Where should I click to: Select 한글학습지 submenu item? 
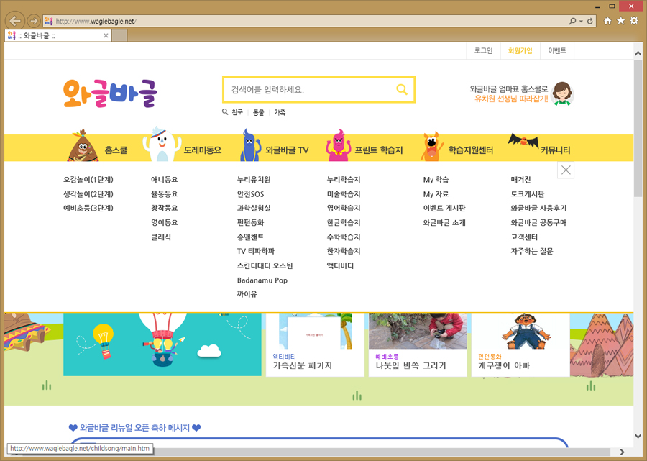point(344,222)
